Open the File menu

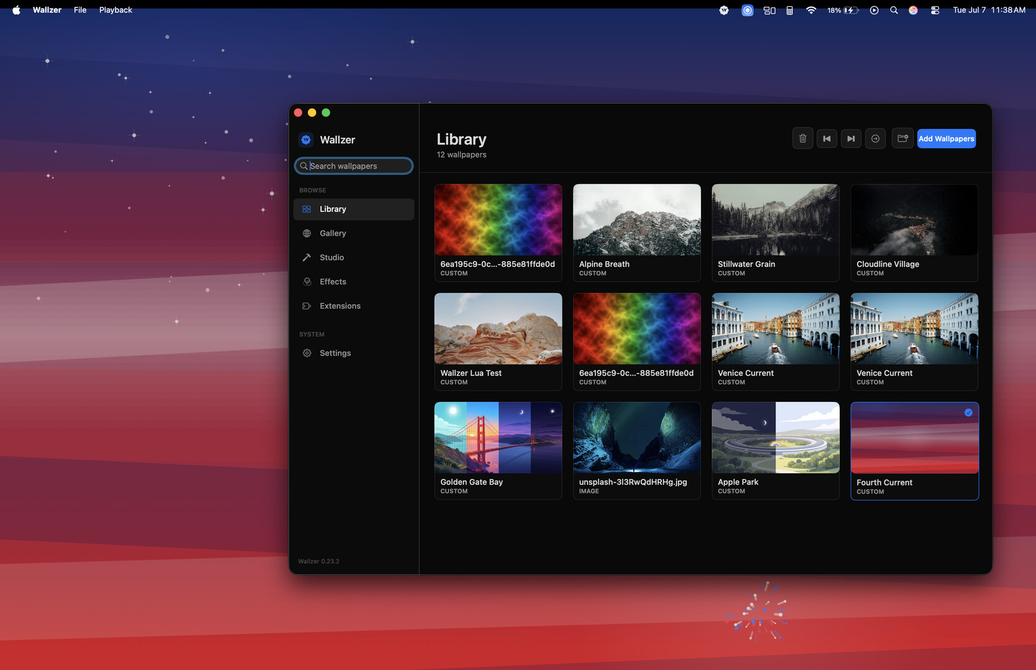tap(80, 10)
